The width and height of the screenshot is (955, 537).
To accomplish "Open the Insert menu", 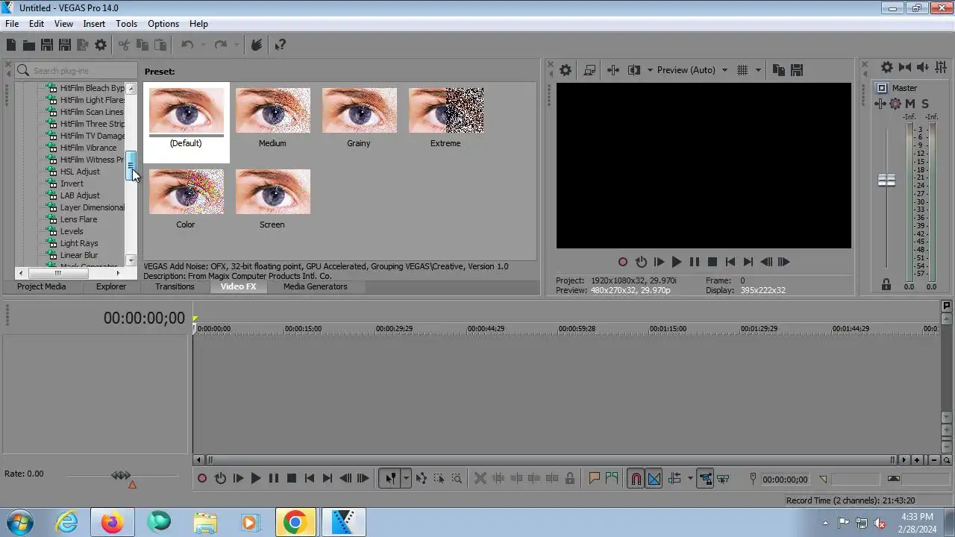I will pyautogui.click(x=94, y=24).
